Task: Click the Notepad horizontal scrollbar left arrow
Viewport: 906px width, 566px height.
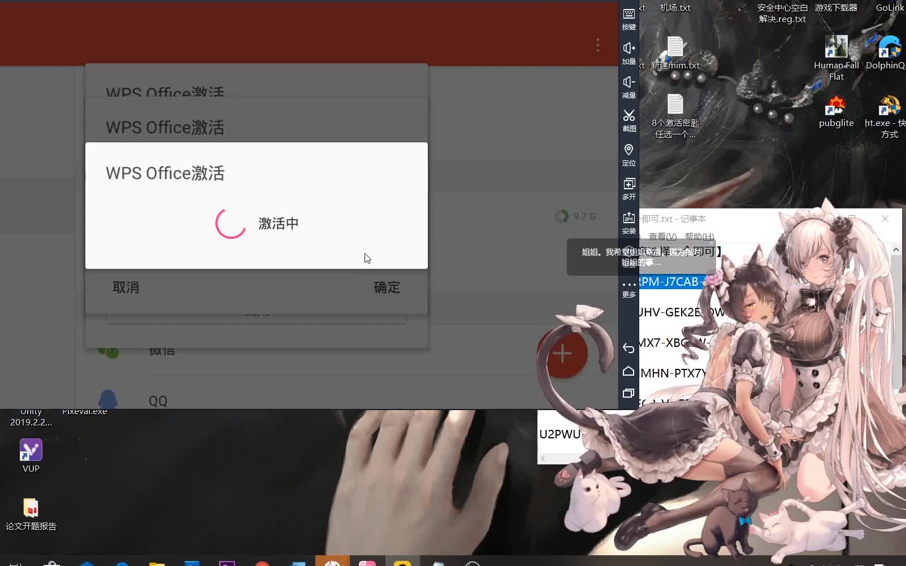Action: tap(543, 458)
